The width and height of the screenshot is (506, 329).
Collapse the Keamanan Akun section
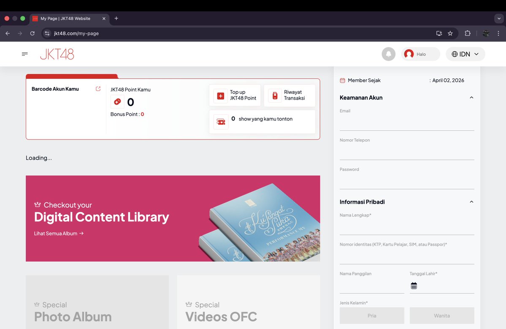tap(471, 97)
